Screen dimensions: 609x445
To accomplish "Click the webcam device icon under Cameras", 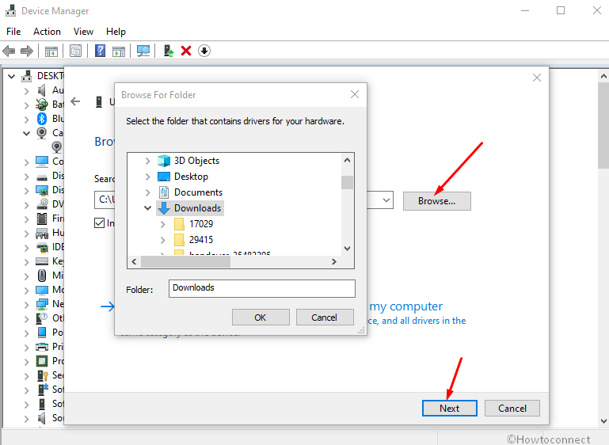I will tap(57, 146).
